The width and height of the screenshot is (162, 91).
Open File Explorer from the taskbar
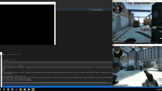[4, 89]
